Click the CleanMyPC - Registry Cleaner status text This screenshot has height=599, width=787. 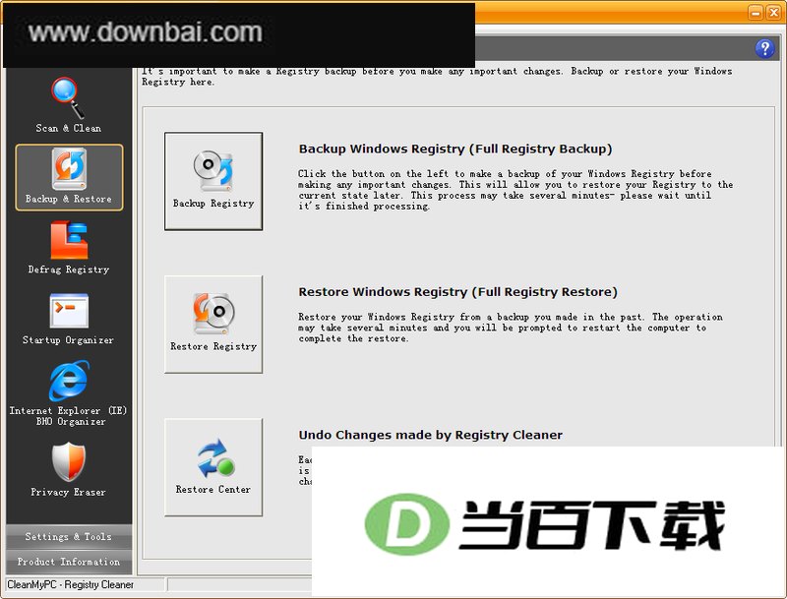pos(70,584)
